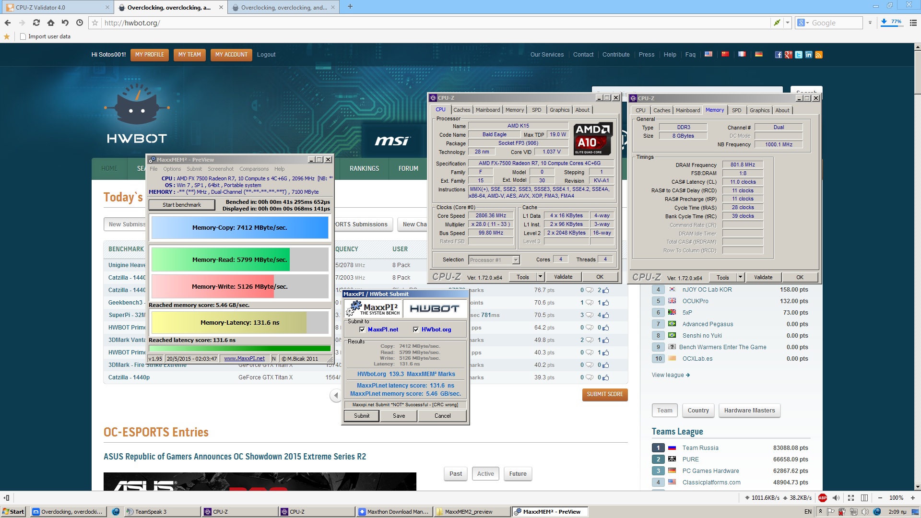This screenshot has width=921, height=518.
Task: Open the address bar dropdown arrow
Action: pyautogui.click(x=787, y=23)
